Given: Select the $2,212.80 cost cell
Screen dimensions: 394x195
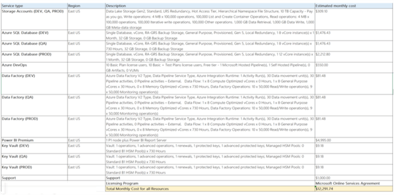Looking at the screenshot, I should [354, 57].
